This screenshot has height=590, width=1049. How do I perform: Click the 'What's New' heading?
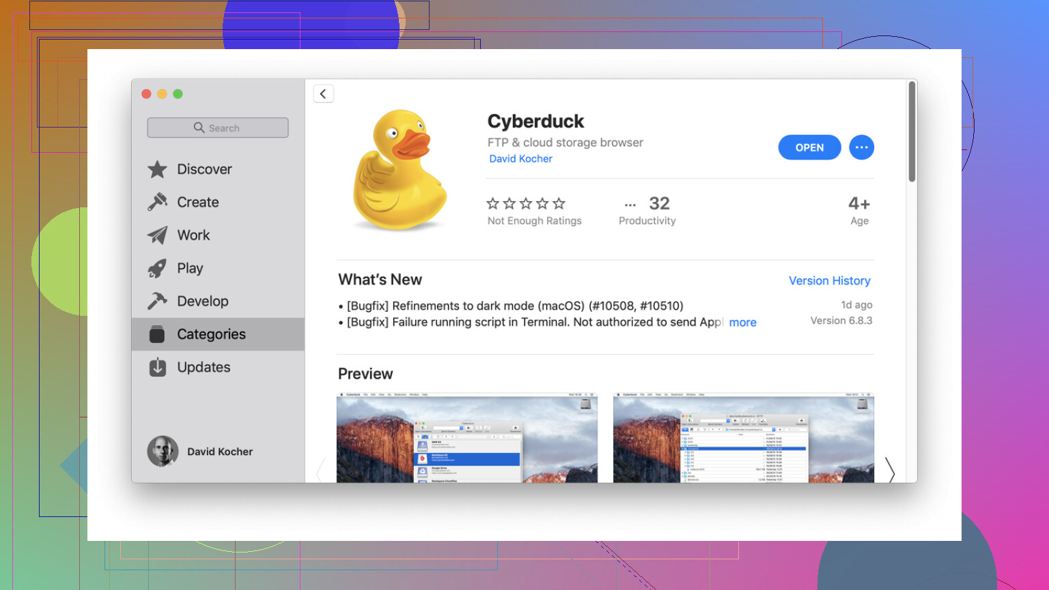point(380,280)
